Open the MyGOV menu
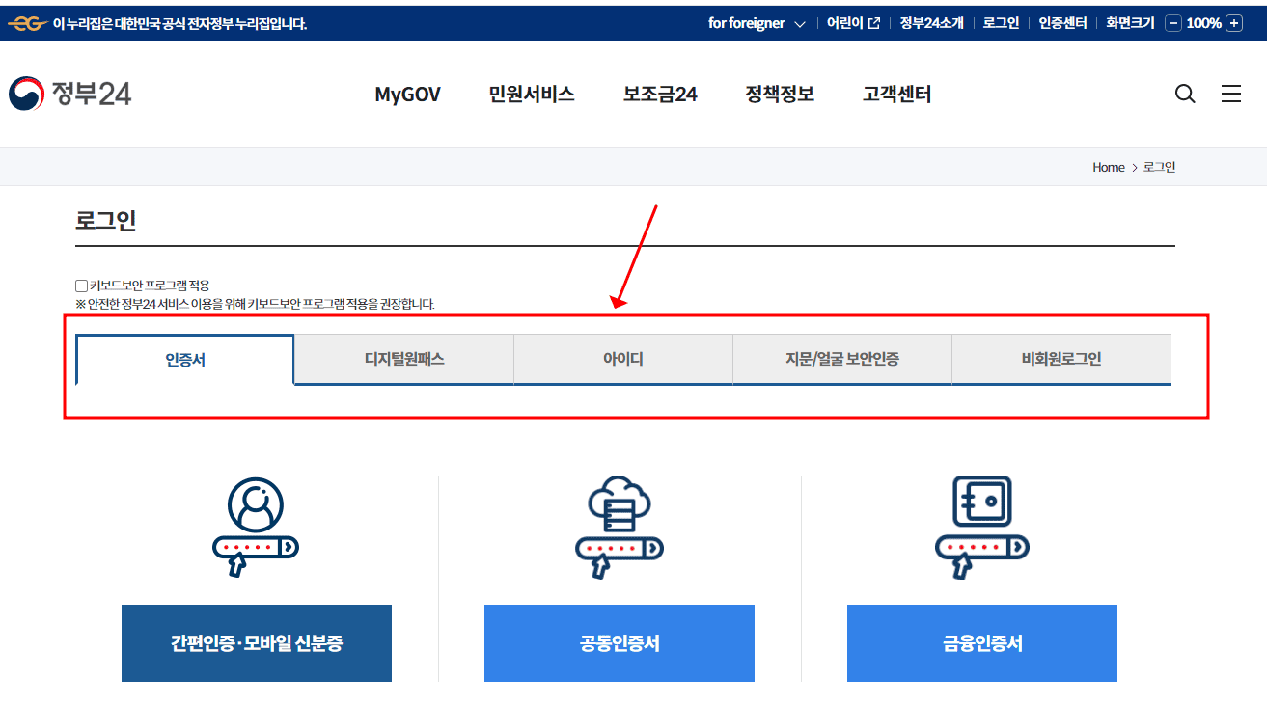 point(407,94)
